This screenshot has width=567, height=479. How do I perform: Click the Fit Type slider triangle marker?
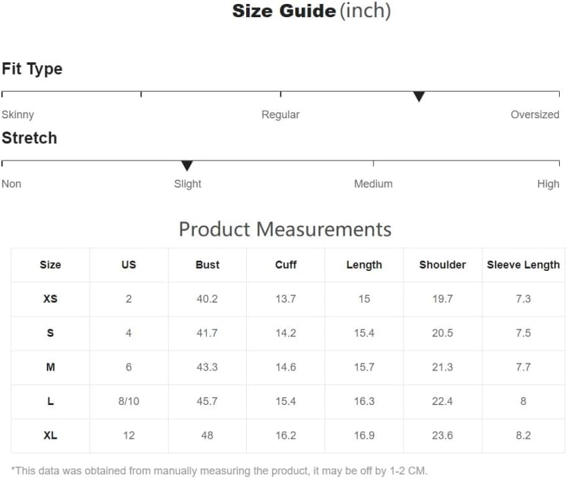click(419, 96)
